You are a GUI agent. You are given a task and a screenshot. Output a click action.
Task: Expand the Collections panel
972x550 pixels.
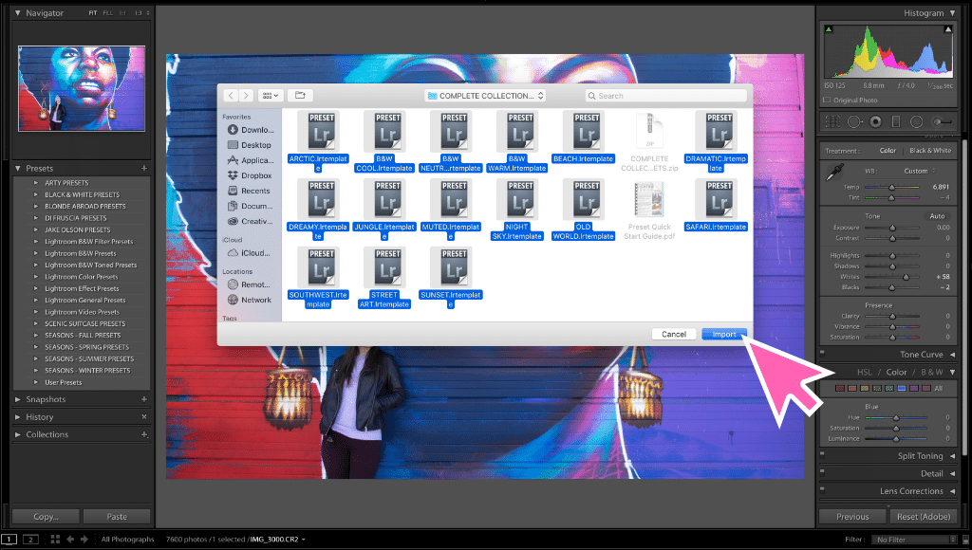18,434
